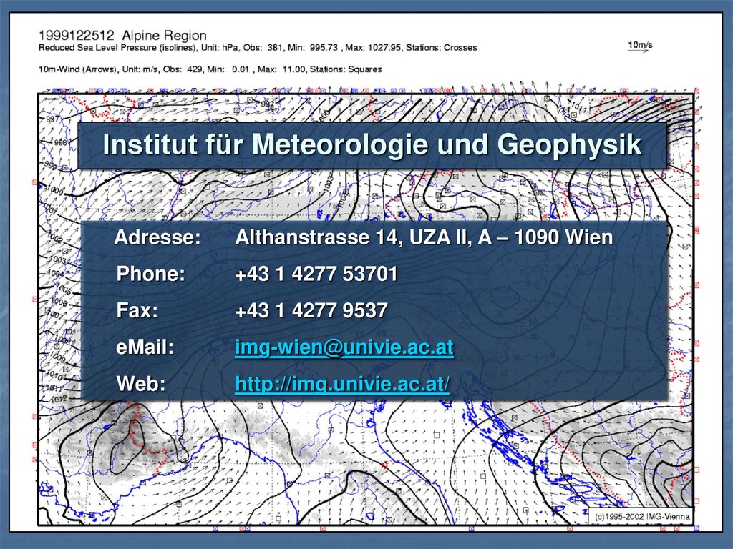
Task: Click the 1999122512 Alpine Region heading
Action: [x=122, y=36]
